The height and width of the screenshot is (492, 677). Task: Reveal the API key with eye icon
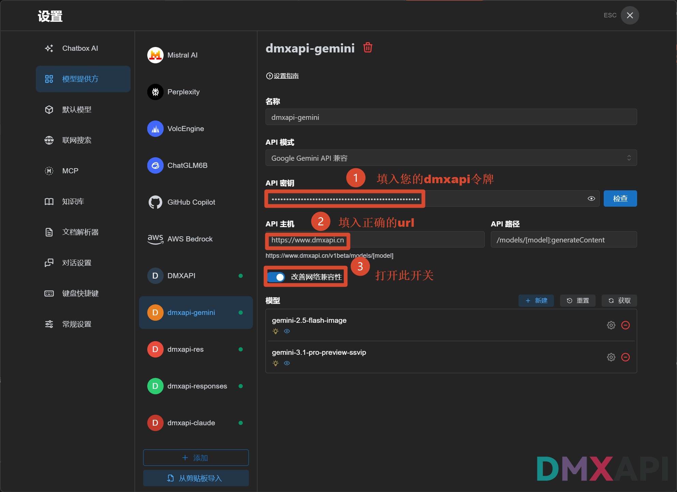coord(591,199)
